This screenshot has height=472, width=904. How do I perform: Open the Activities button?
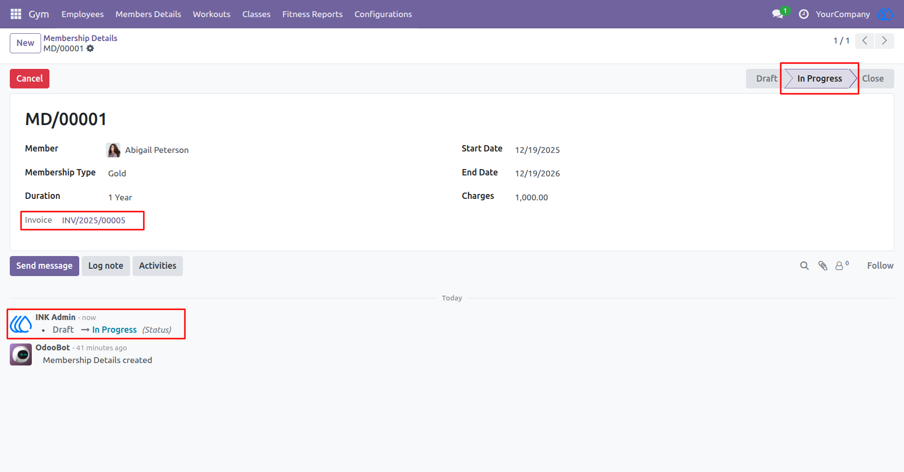[158, 266]
